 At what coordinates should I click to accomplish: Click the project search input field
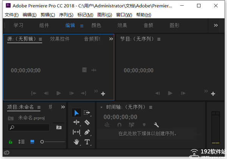(30, 128)
